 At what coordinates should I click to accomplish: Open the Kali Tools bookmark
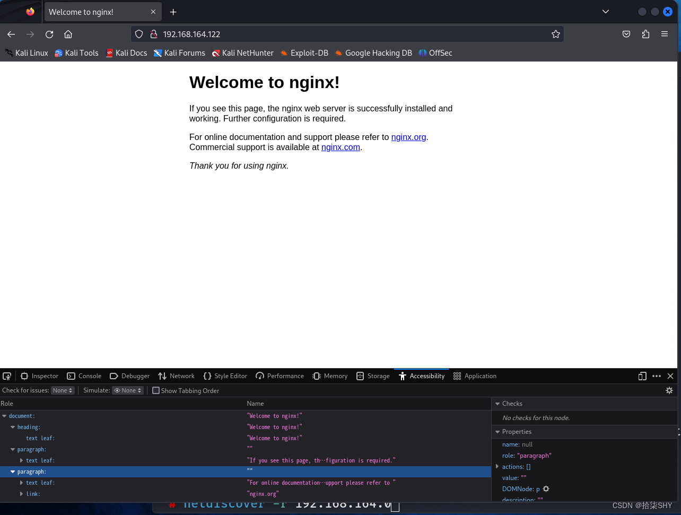click(76, 53)
